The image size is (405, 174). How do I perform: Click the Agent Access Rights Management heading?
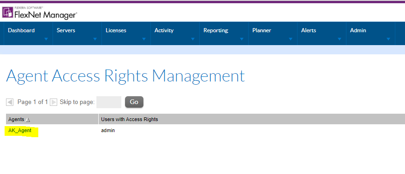click(125, 76)
